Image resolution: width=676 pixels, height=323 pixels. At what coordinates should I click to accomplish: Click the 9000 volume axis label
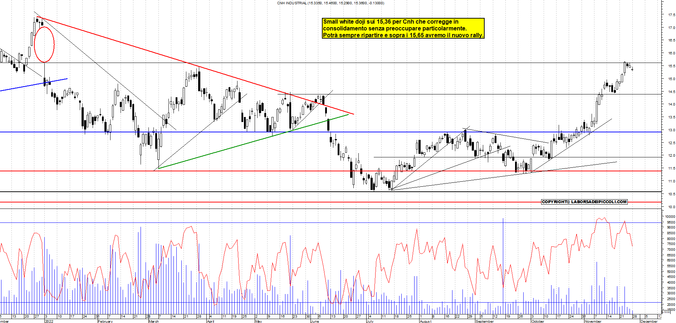671,227
